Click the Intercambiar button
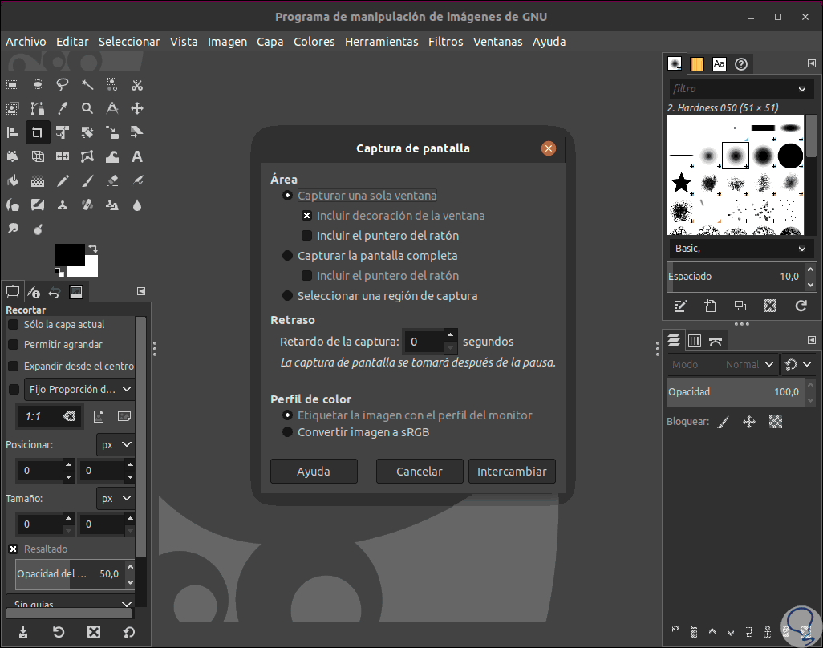 point(512,472)
